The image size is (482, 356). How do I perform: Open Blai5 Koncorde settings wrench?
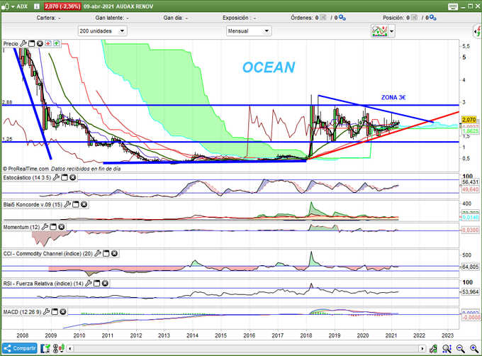pyautogui.click(x=67, y=204)
